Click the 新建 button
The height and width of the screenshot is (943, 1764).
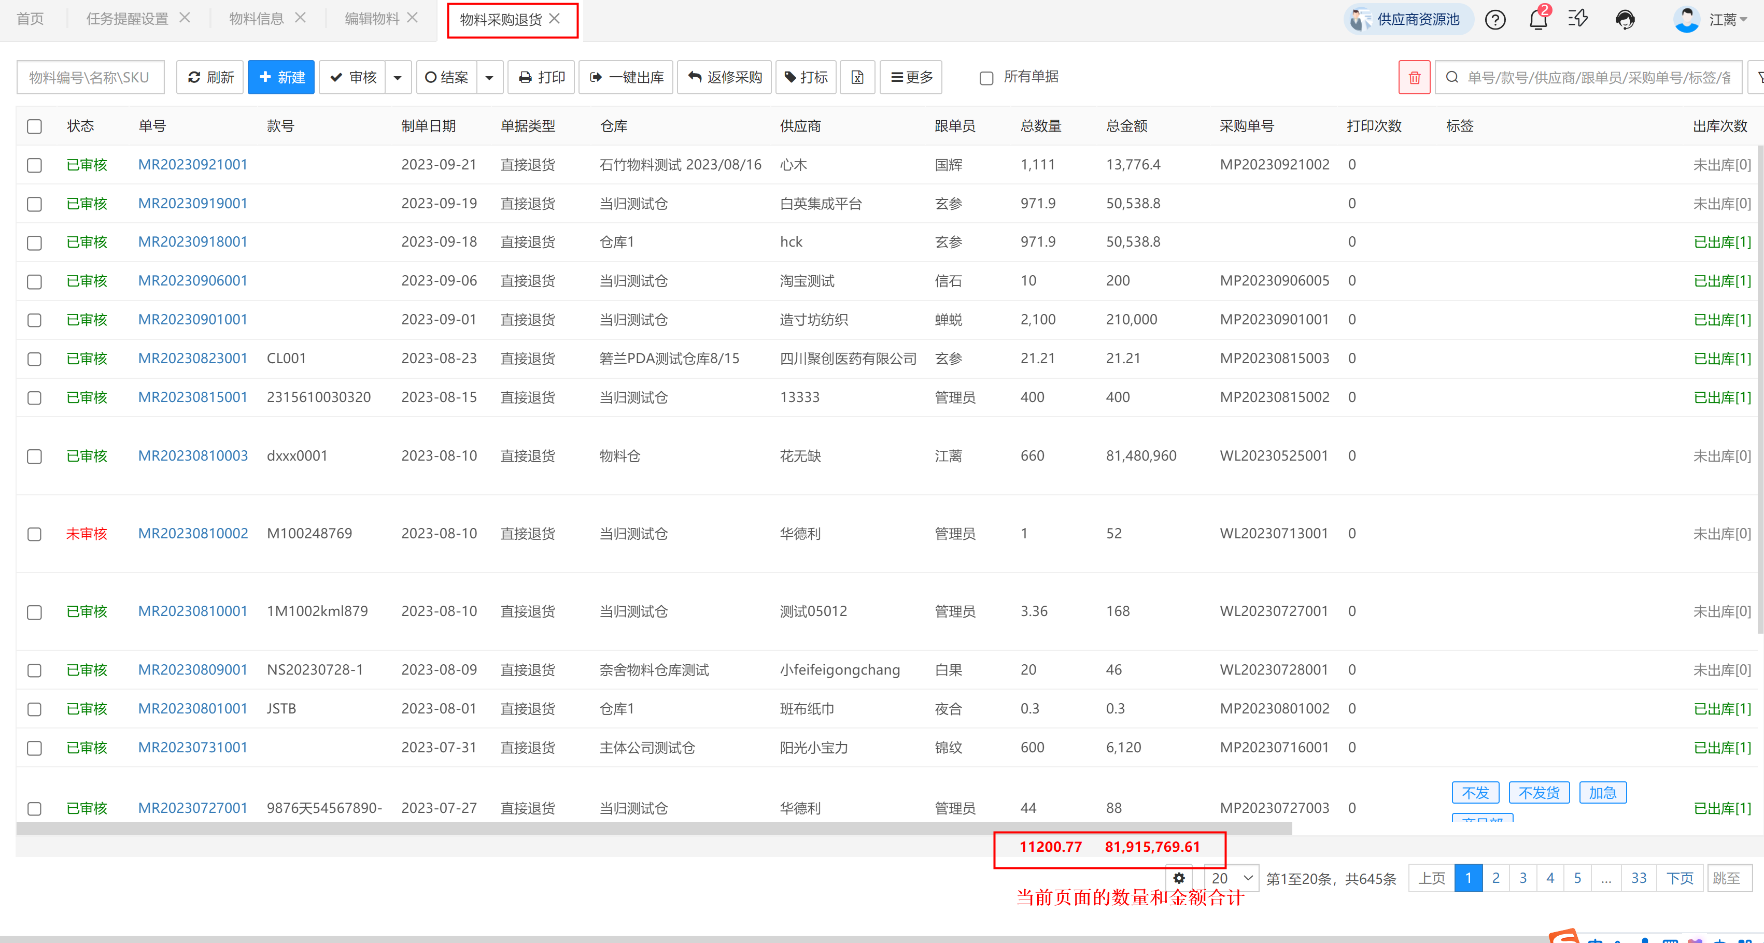click(x=281, y=77)
